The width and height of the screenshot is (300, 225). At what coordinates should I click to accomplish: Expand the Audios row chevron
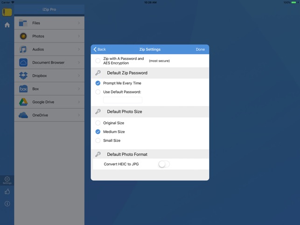[79, 49]
